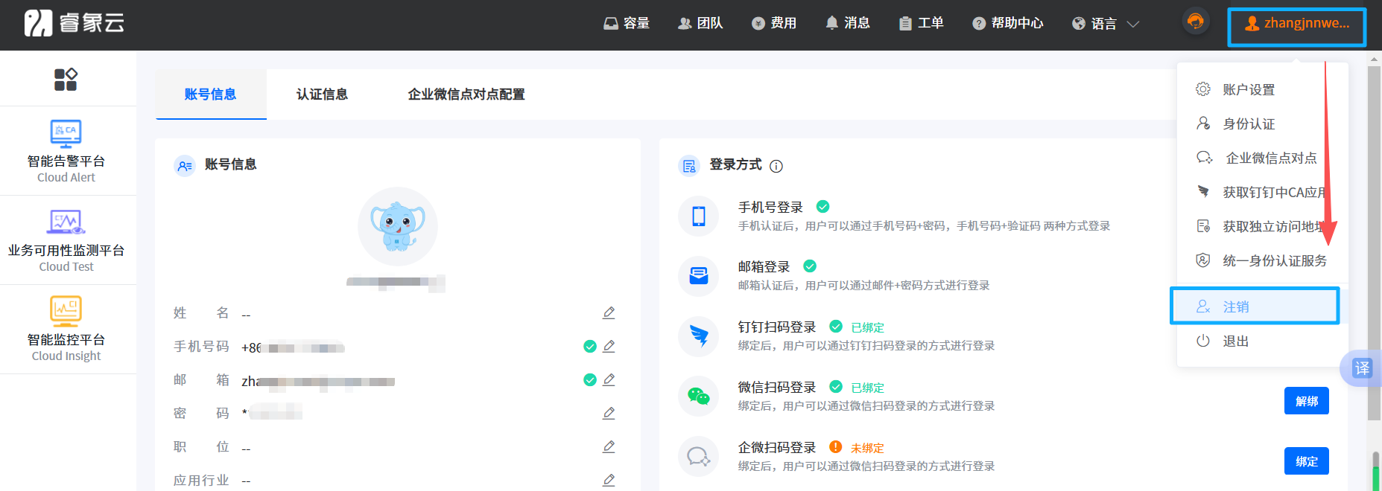Open the Cloud Alert platform icon
This screenshot has height=491, width=1382.
[66, 134]
